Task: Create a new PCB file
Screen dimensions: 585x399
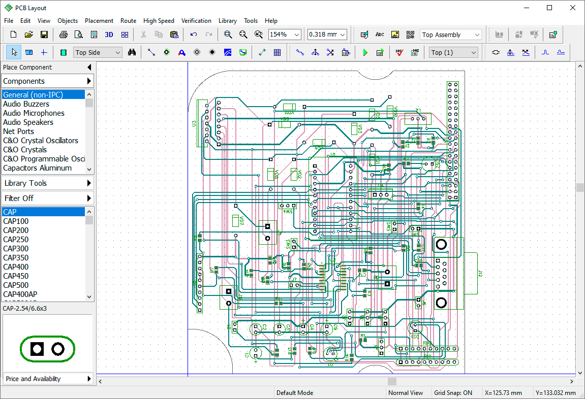Action: coord(13,35)
